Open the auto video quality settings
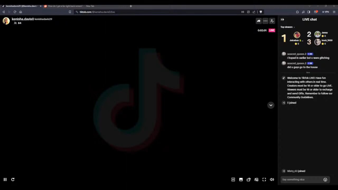The image size is (338, 190). (233, 179)
